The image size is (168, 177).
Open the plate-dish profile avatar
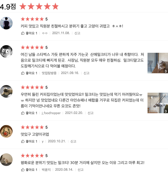pyautogui.click(x=6, y=131)
